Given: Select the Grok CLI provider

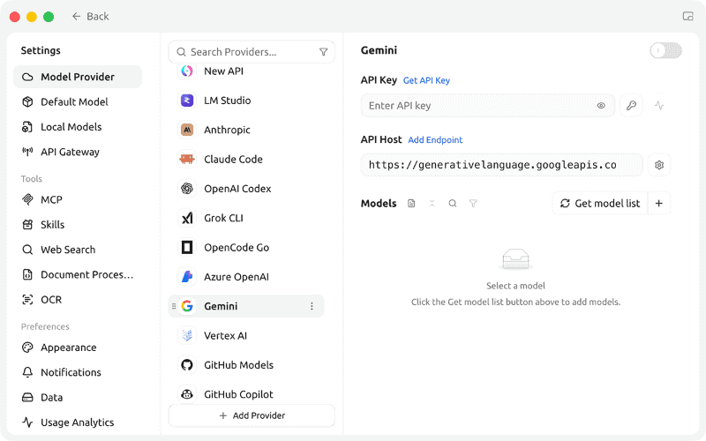Looking at the screenshot, I should pyautogui.click(x=246, y=218).
